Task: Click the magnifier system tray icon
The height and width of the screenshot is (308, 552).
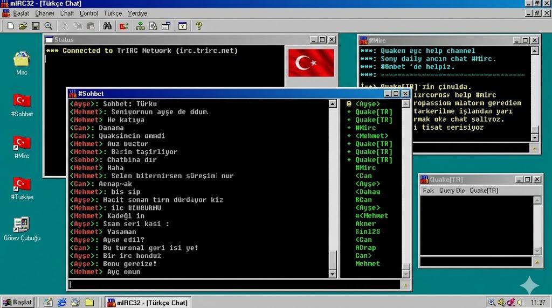Action: click(492, 303)
